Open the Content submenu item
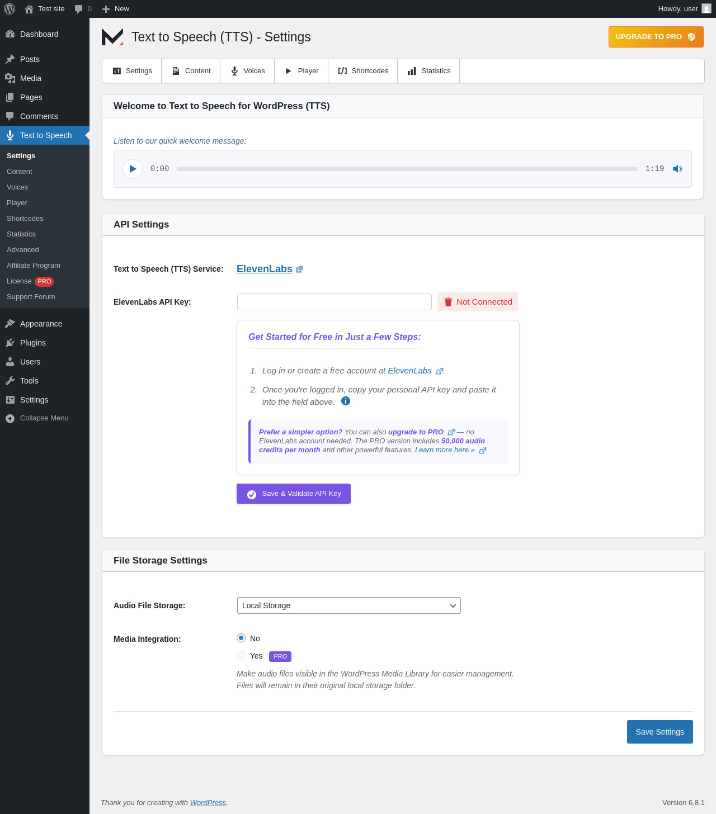Viewport: 716px width, 814px height. [45, 172]
